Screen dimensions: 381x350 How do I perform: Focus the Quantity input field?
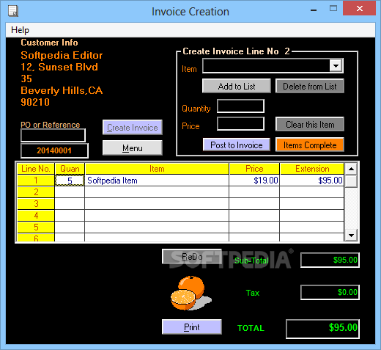(240, 106)
